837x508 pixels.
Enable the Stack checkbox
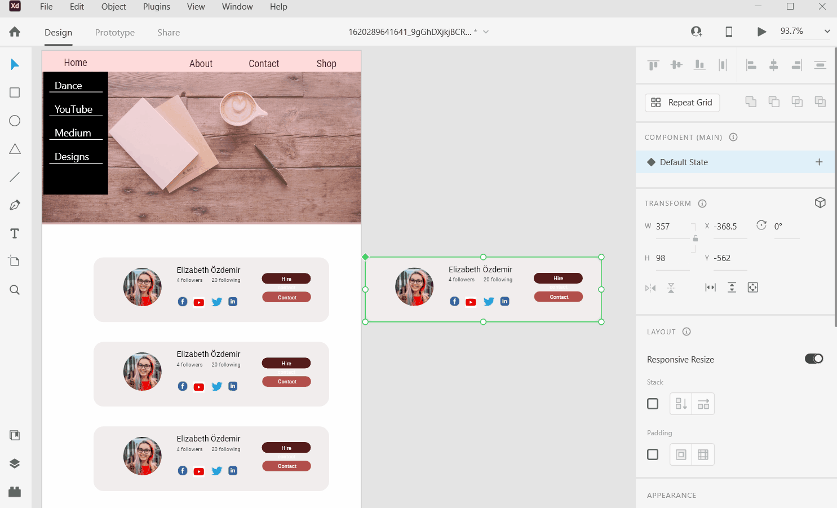pyautogui.click(x=653, y=404)
